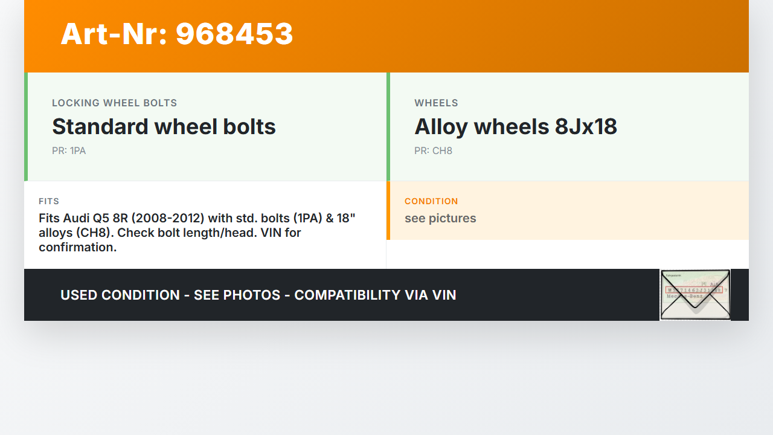Click the PR: CH8 code text

[x=433, y=151]
